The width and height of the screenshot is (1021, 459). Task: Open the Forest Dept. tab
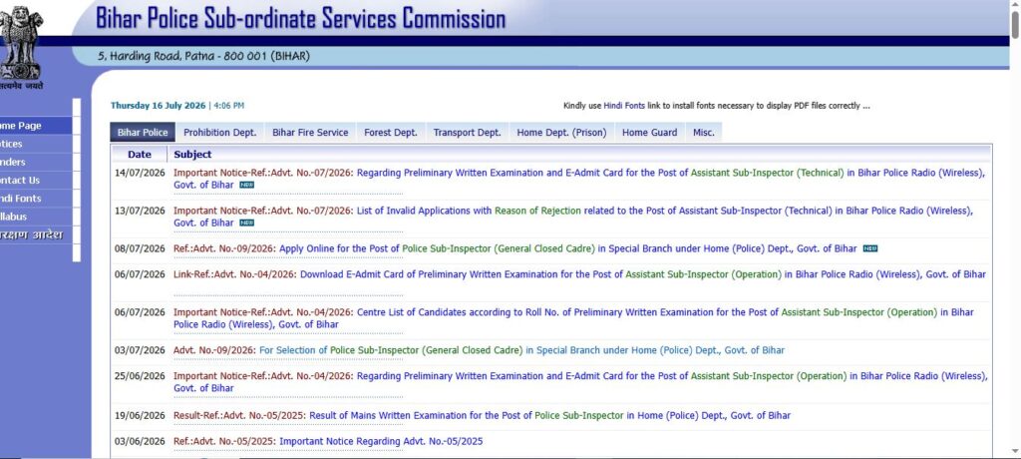[x=391, y=133]
